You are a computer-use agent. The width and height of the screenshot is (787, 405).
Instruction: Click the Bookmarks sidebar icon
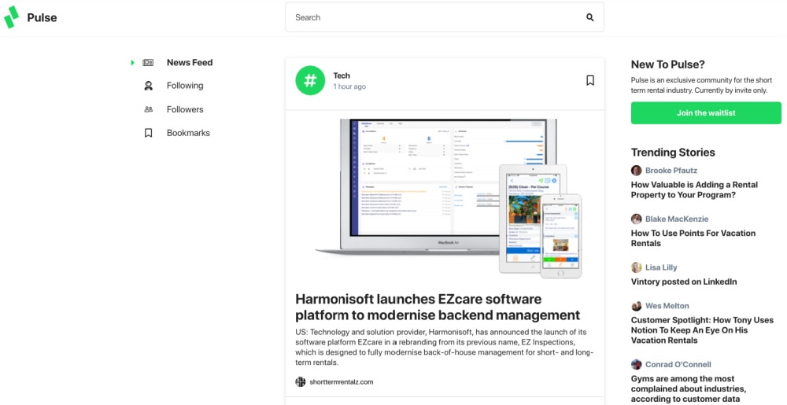click(x=148, y=133)
